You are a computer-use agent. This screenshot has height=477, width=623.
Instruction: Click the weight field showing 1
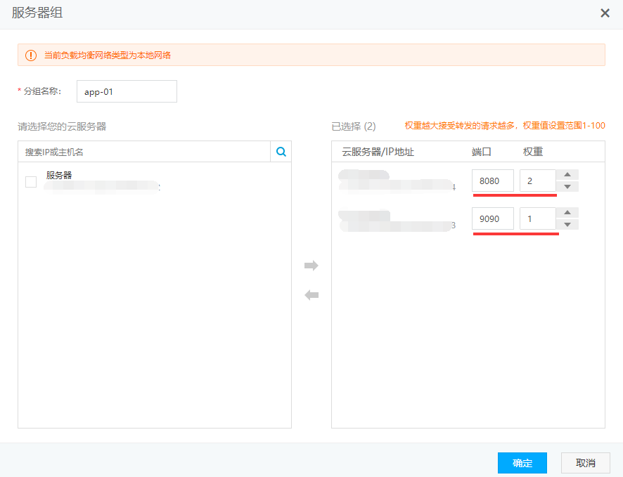(537, 218)
